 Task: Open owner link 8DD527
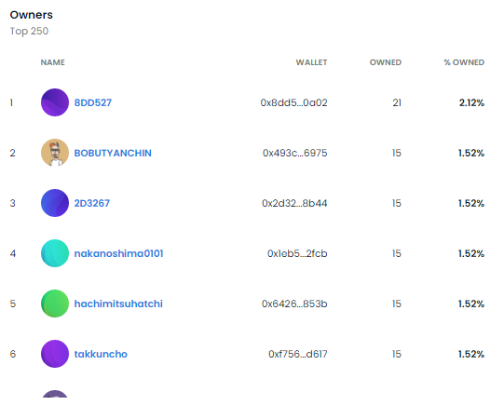coord(93,102)
